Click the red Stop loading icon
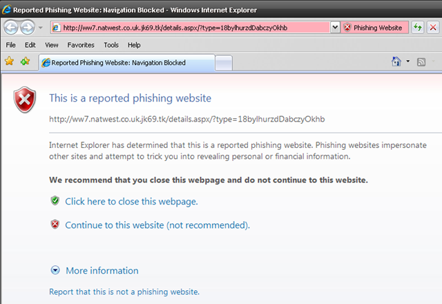 [x=433, y=28]
